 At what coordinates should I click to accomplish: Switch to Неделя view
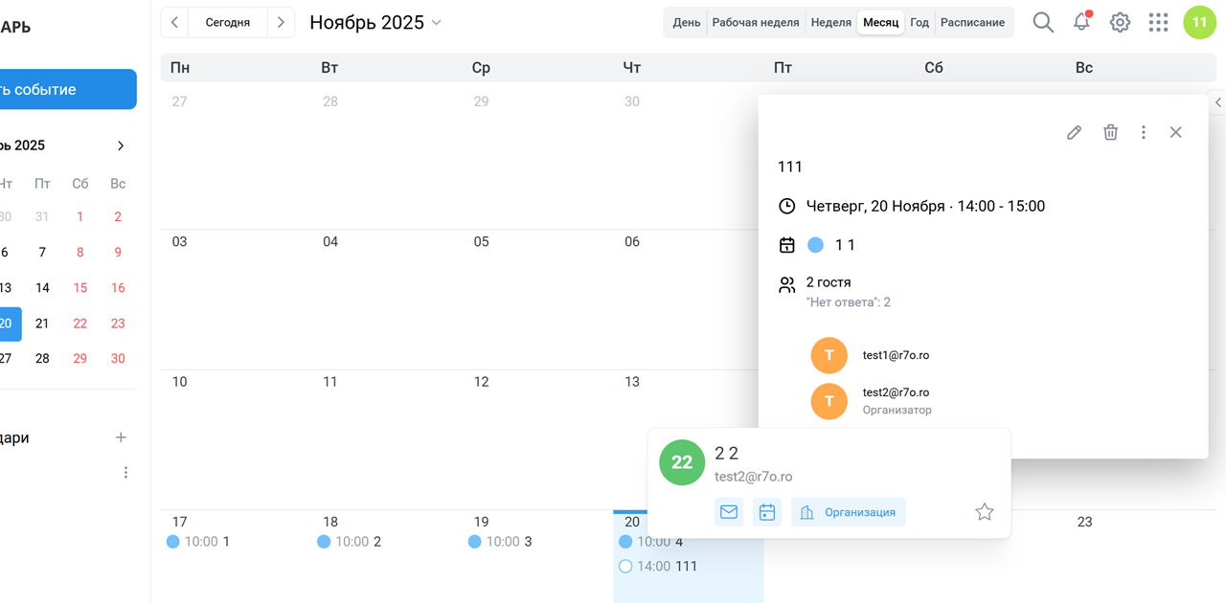(x=830, y=22)
